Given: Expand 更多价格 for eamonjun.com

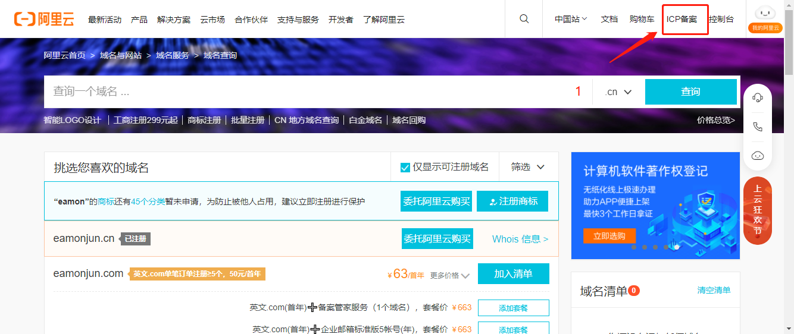Looking at the screenshot, I should pos(450,275).
